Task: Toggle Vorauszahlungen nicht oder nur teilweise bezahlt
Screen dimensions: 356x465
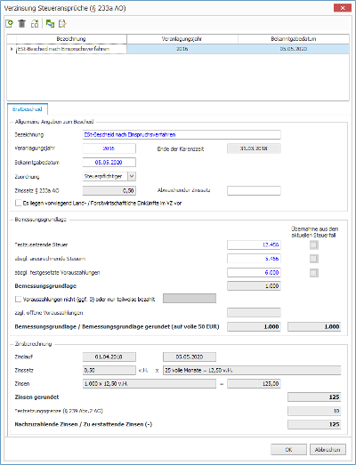Action: (x=18, y=300)
